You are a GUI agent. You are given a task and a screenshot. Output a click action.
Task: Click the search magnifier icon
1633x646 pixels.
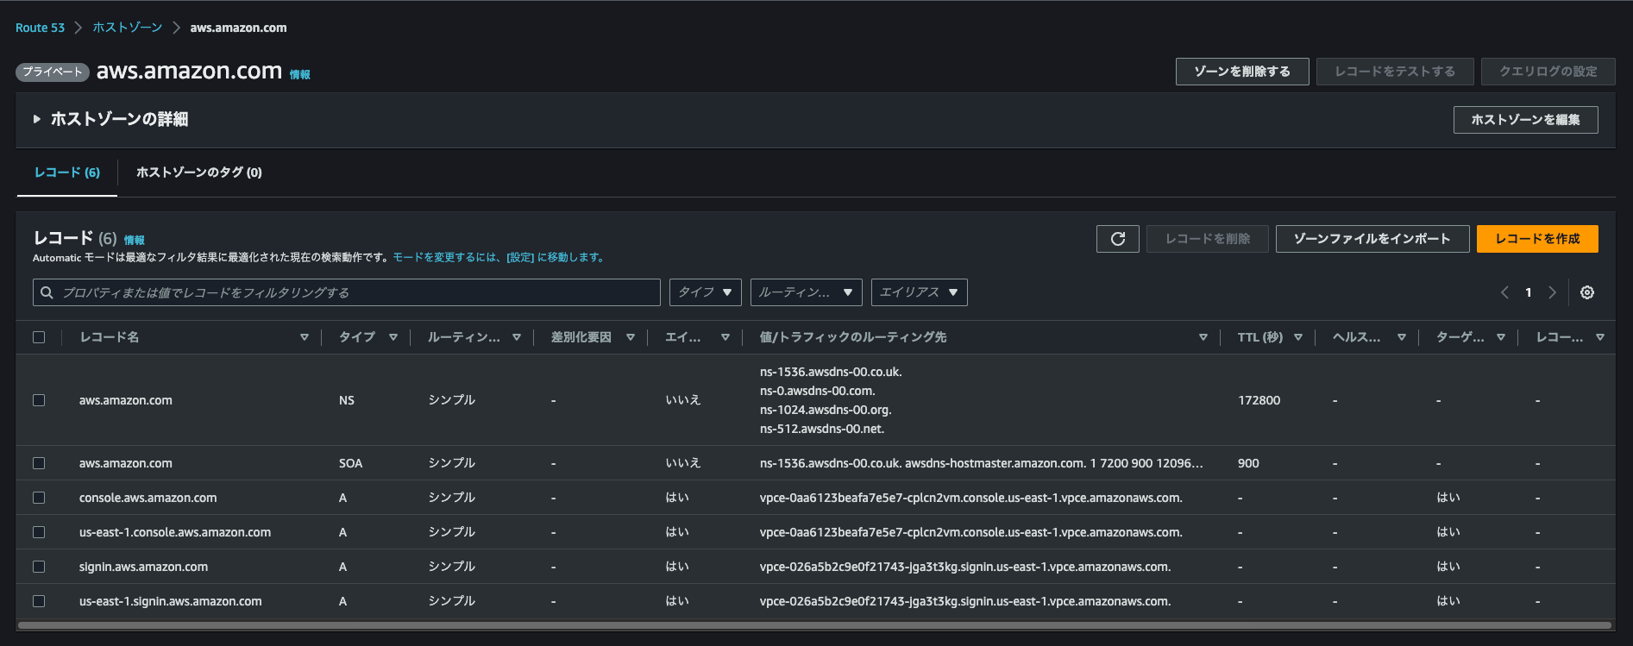(47, 292)
